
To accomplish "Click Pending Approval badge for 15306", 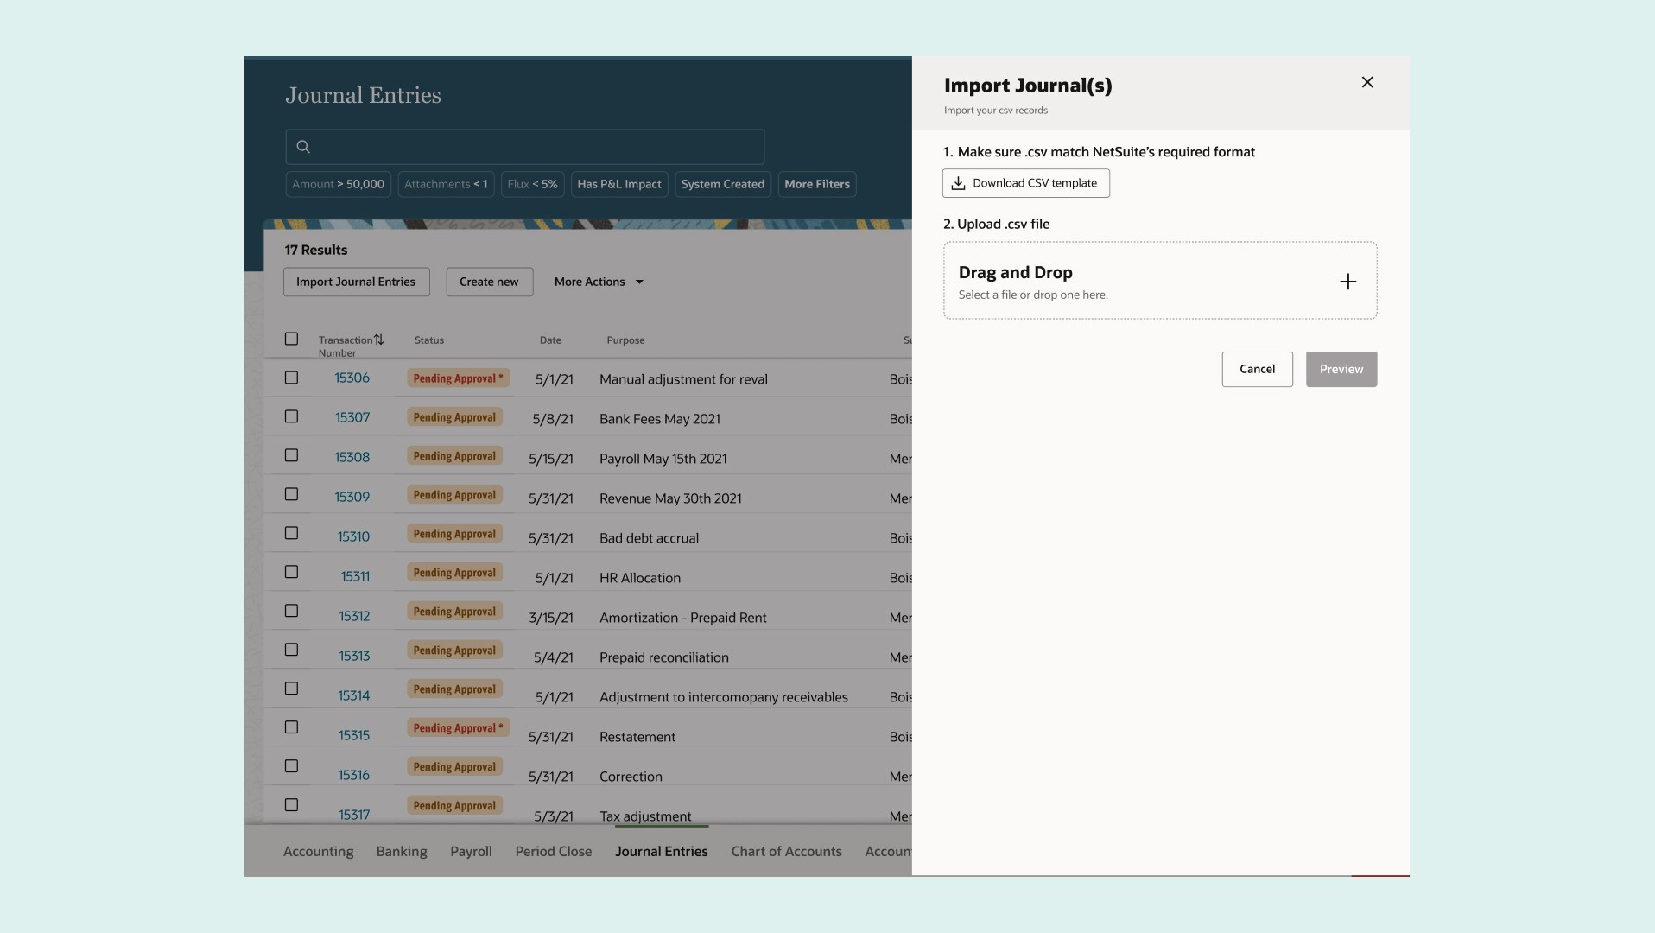I will [x=458, y=378].
